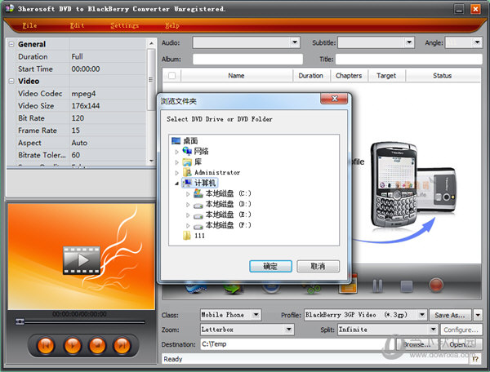Click the Status column header
The width and height of the screenshot is (490, 372).
443,76
